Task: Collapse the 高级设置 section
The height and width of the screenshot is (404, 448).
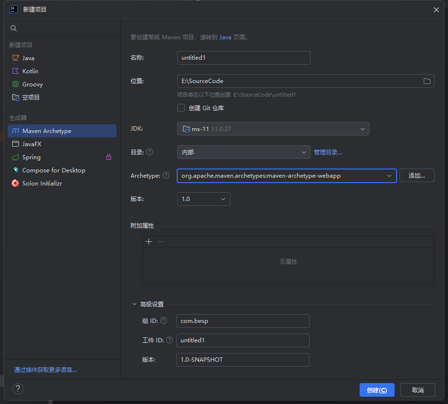Action: (134, 304)
